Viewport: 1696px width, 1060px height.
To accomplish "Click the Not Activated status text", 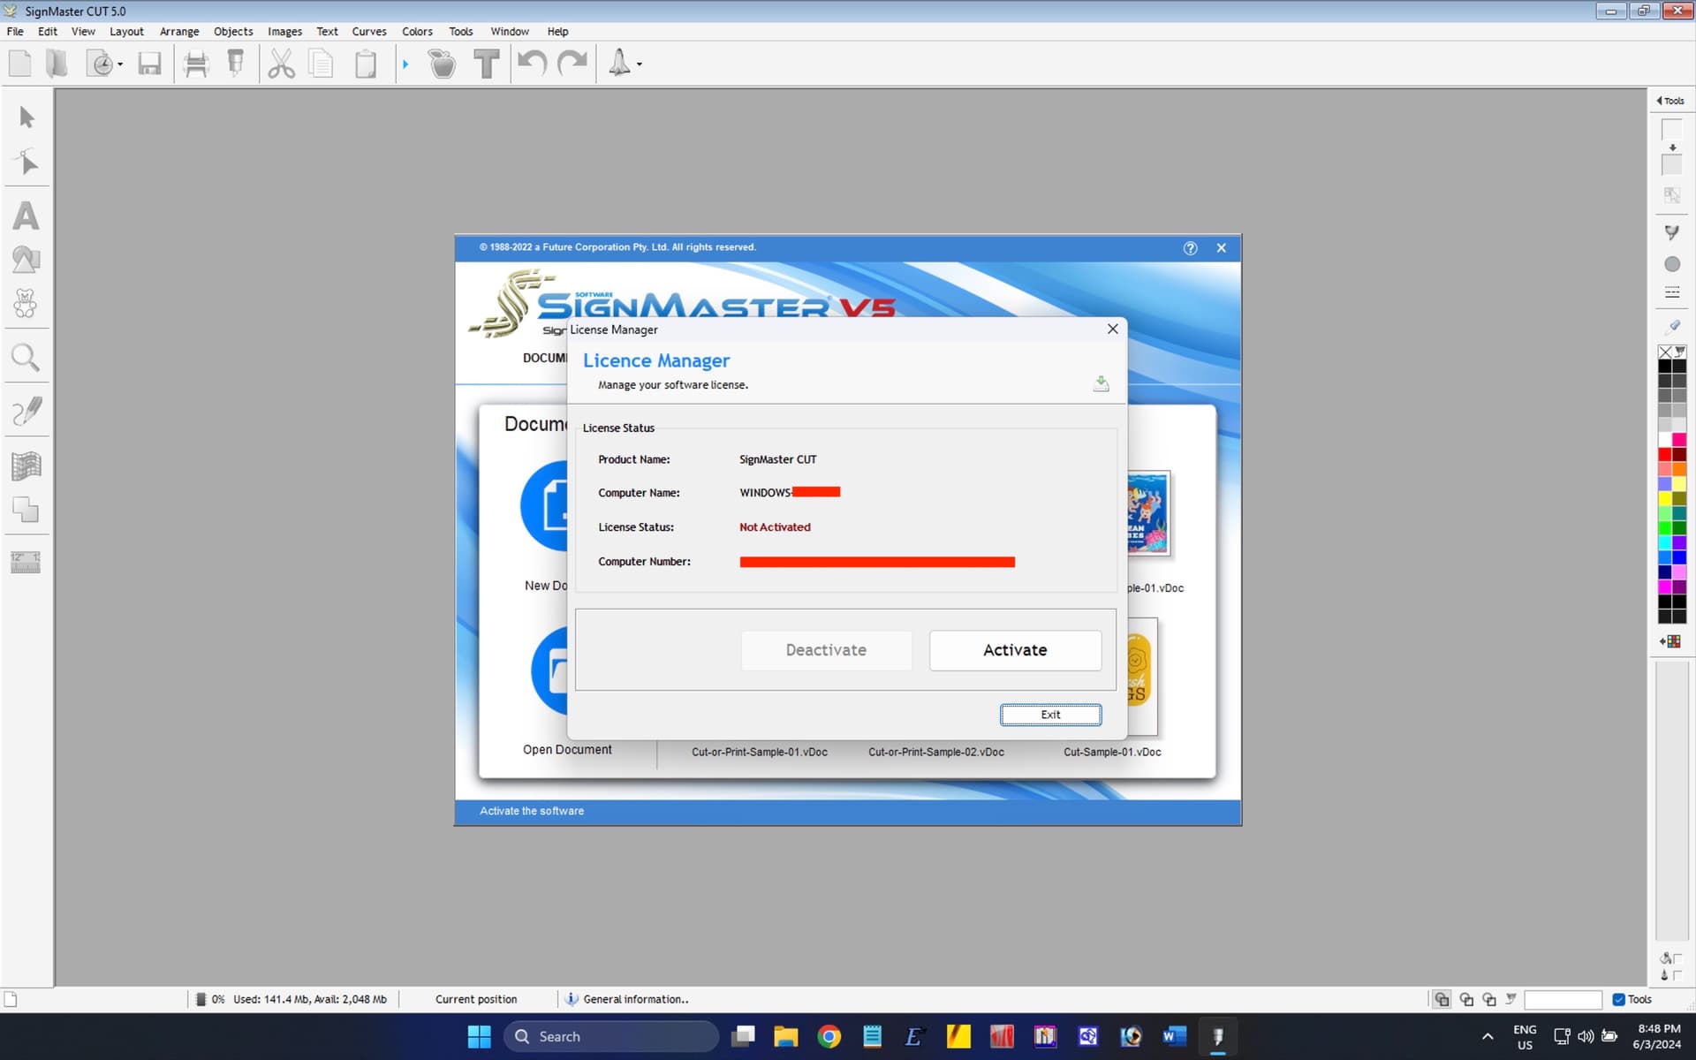I will click(775, 527).
